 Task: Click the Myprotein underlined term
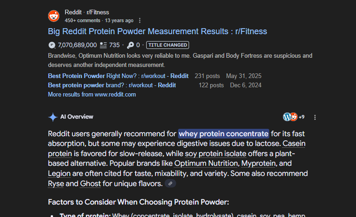[258, 163]
